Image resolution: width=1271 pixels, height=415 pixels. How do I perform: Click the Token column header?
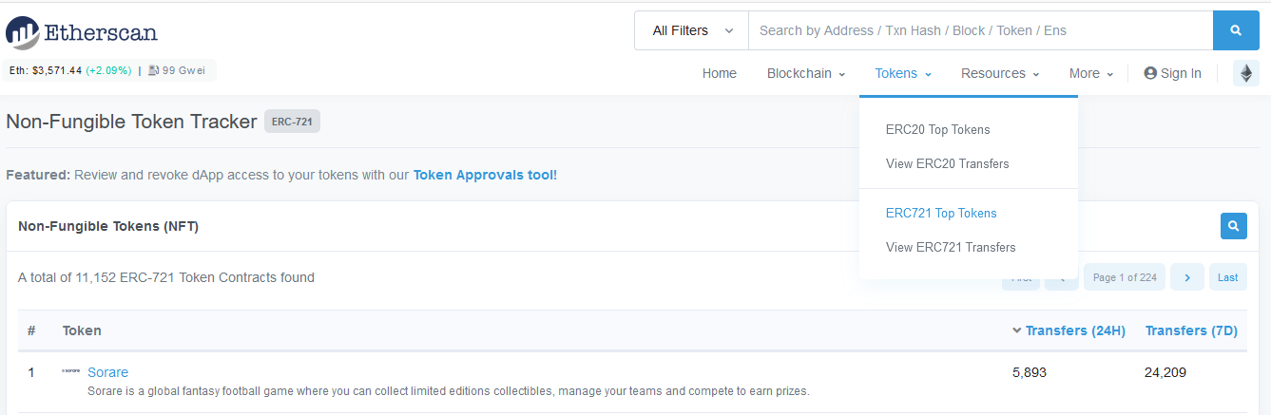click(x=82, y=330)
